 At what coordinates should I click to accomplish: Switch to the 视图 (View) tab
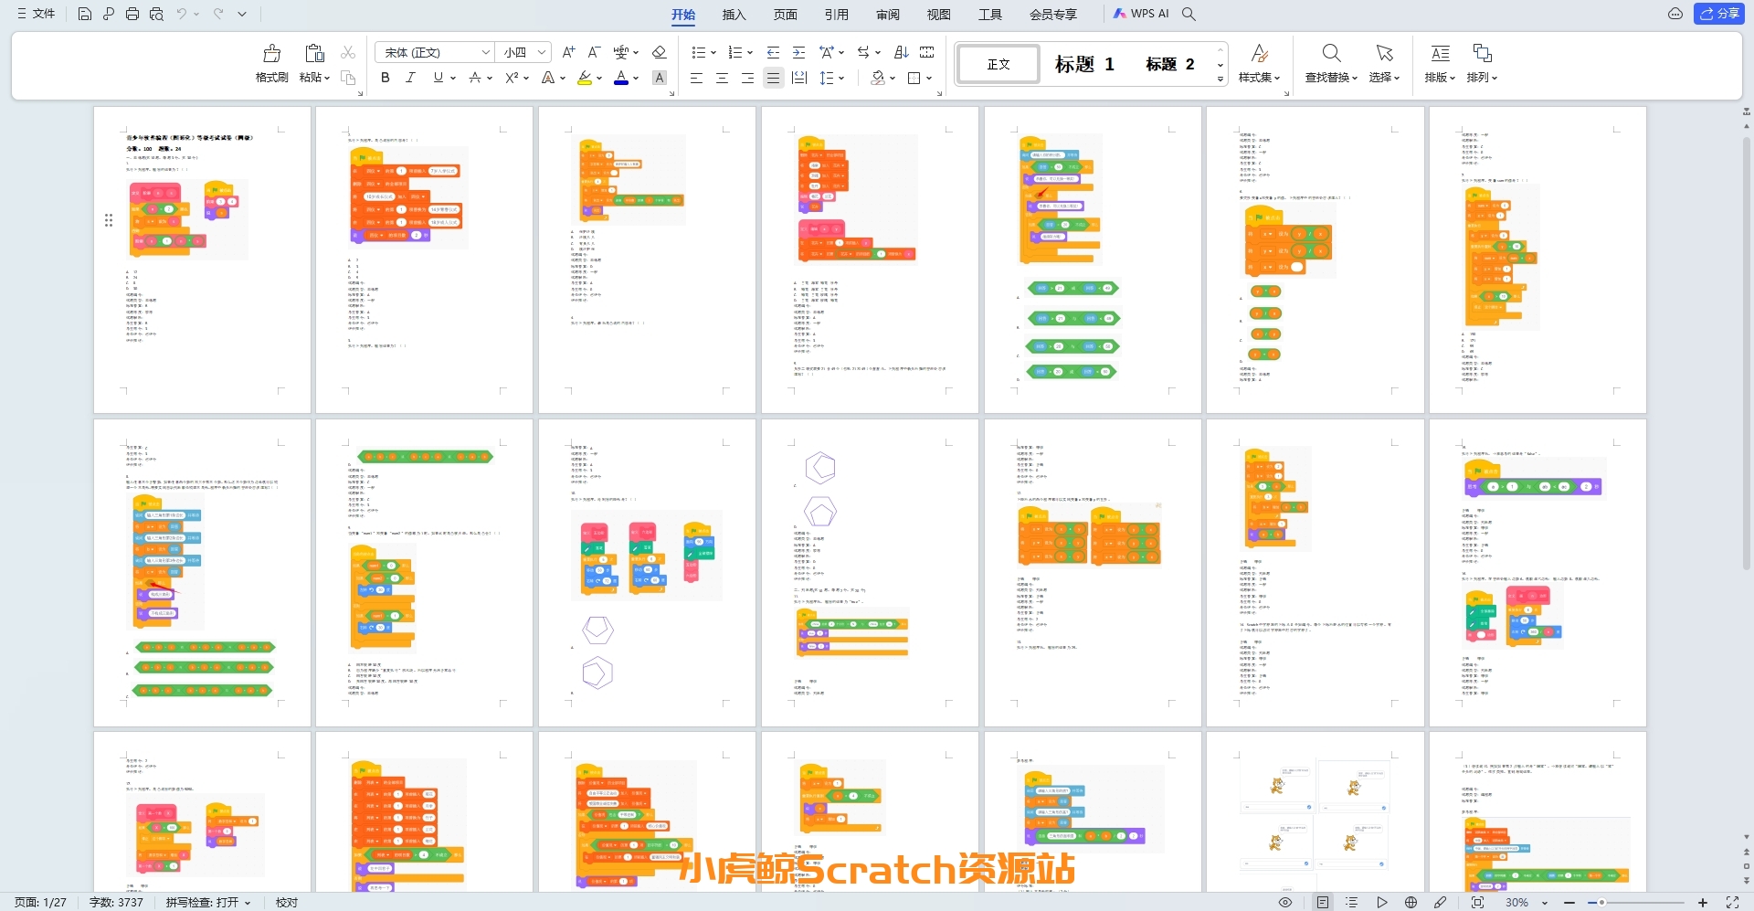click(938, 14)
